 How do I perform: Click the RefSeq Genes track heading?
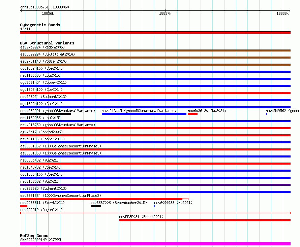click(34, 236)
